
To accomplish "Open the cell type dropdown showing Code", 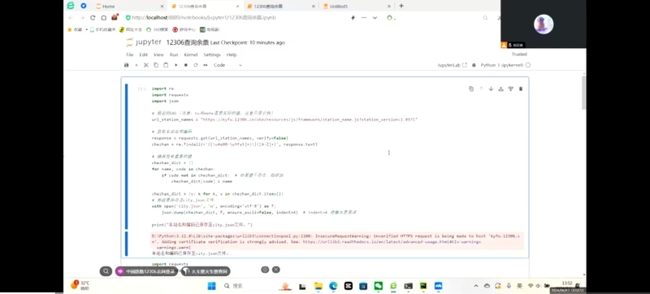I will (x=227, y=65).
